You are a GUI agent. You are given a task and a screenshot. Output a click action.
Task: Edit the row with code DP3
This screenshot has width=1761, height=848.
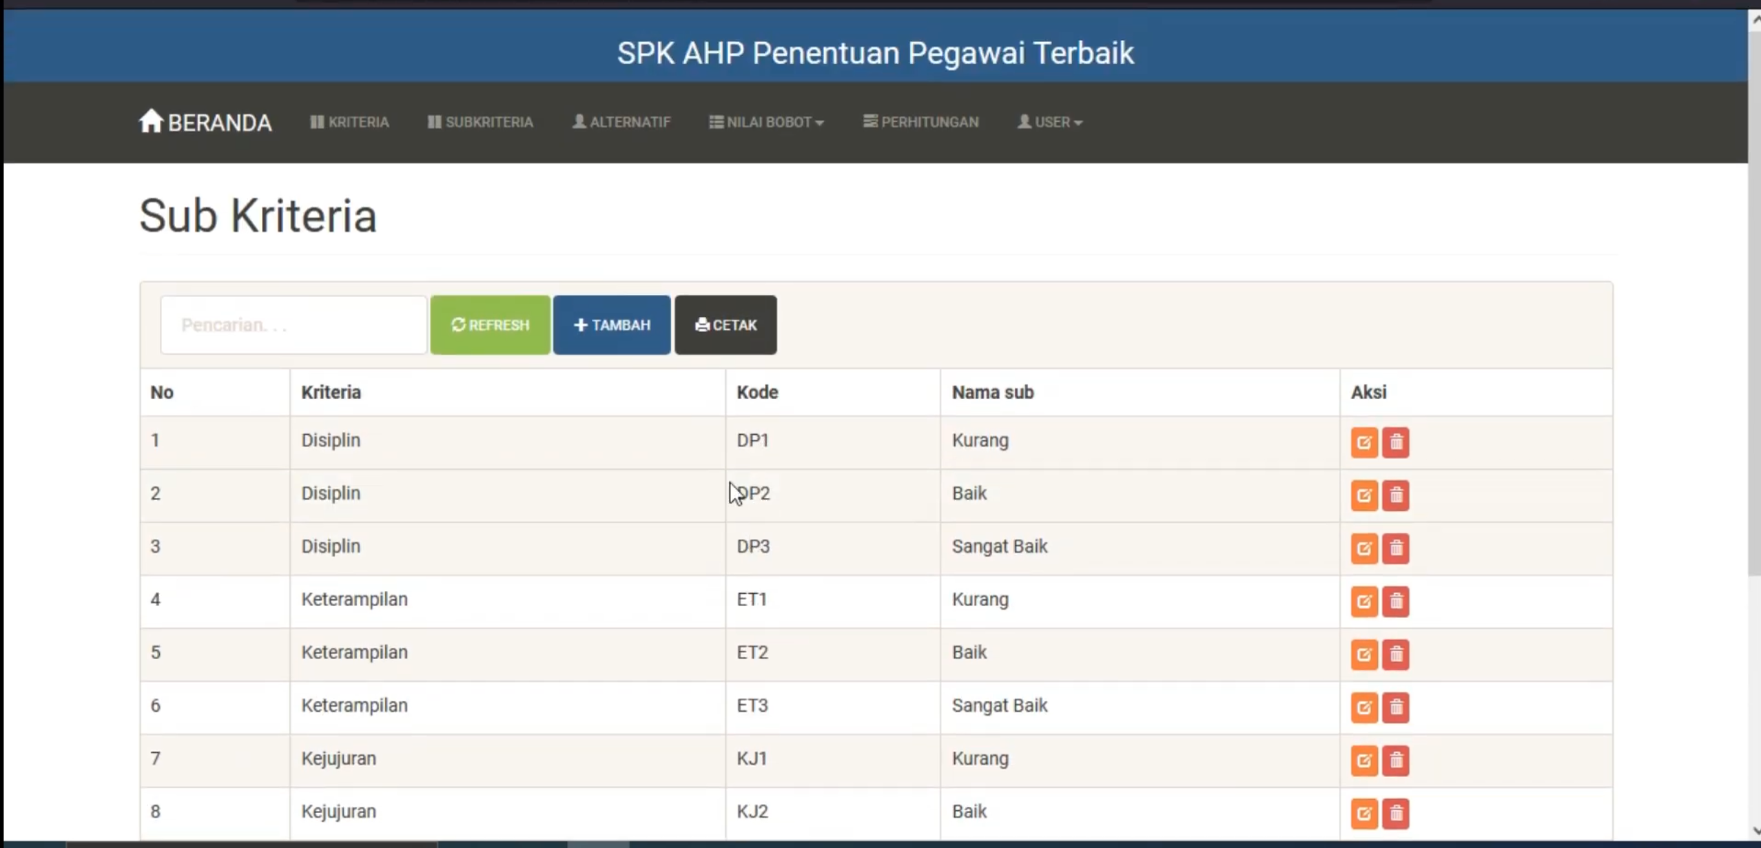click(1364, 548)
